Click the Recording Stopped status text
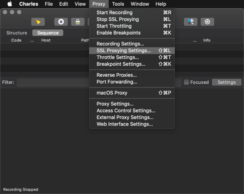The image size is (244, 194). pos(21,190)
